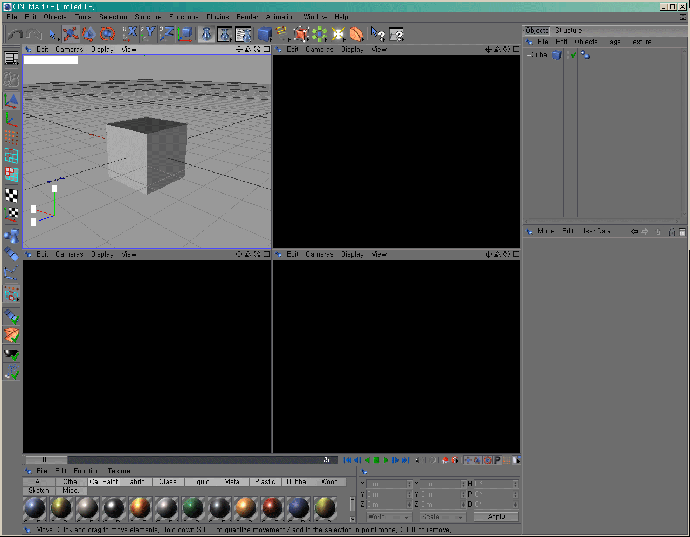Open the spline objects icon

(282, 35)
